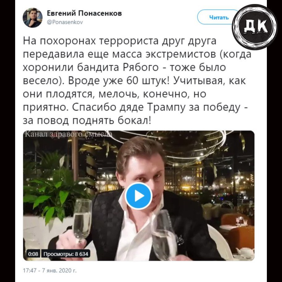Play the embedded tweet video

pos(138,196)
